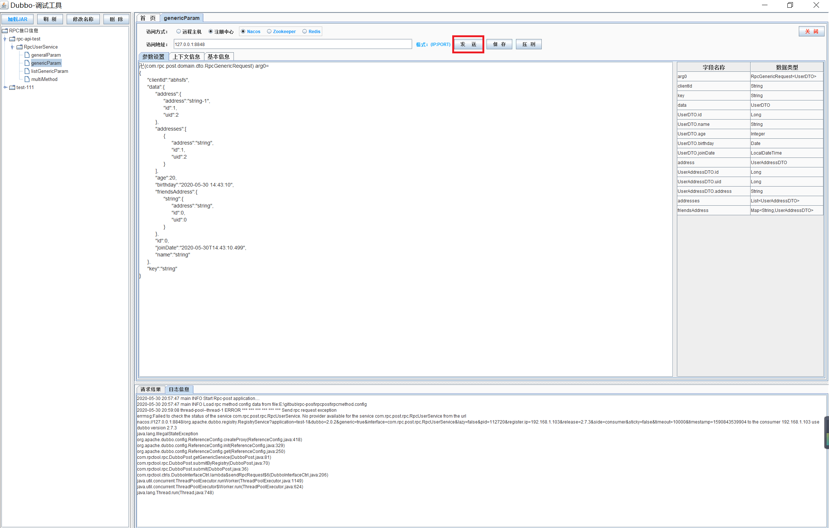Send the request with 发送 button
829x528 pixels.
pos(468,44)
